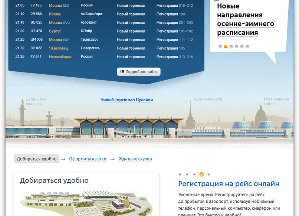Click the 21:20 departure time

point(20,31)
